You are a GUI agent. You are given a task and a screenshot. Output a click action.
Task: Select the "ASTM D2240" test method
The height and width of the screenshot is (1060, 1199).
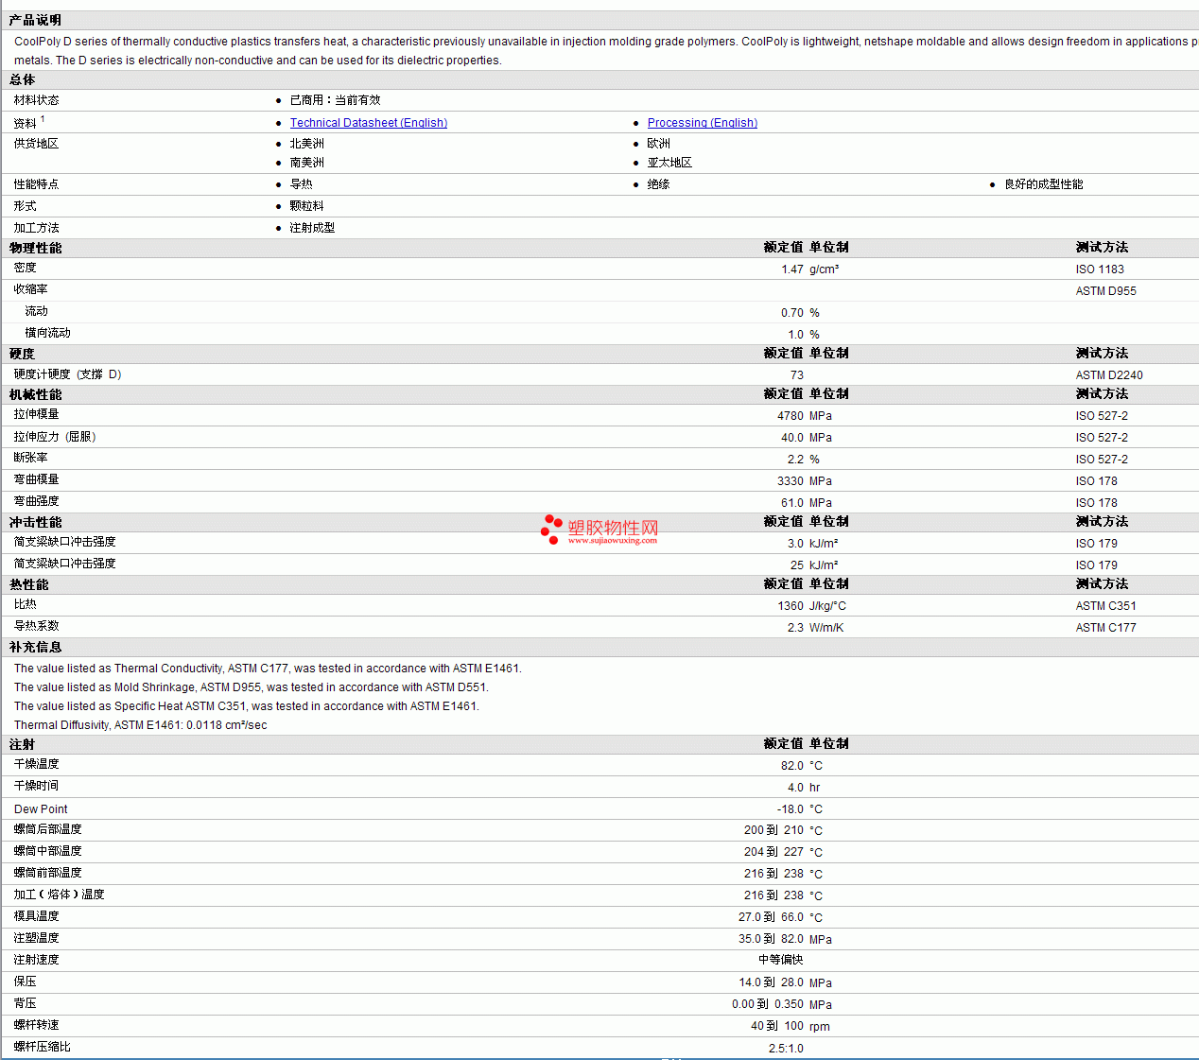(1109, 375)
